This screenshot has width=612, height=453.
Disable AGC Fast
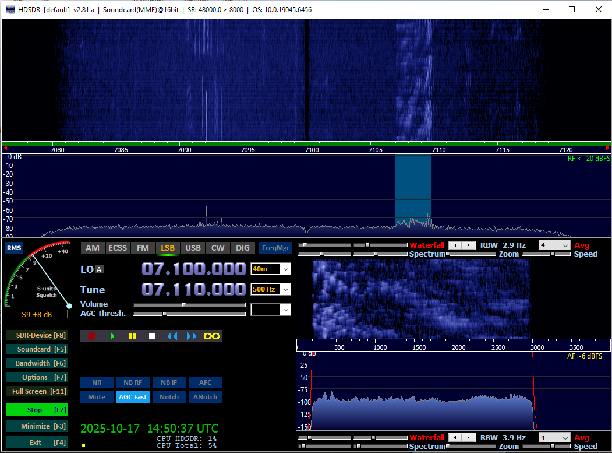(x=133, y=397)
